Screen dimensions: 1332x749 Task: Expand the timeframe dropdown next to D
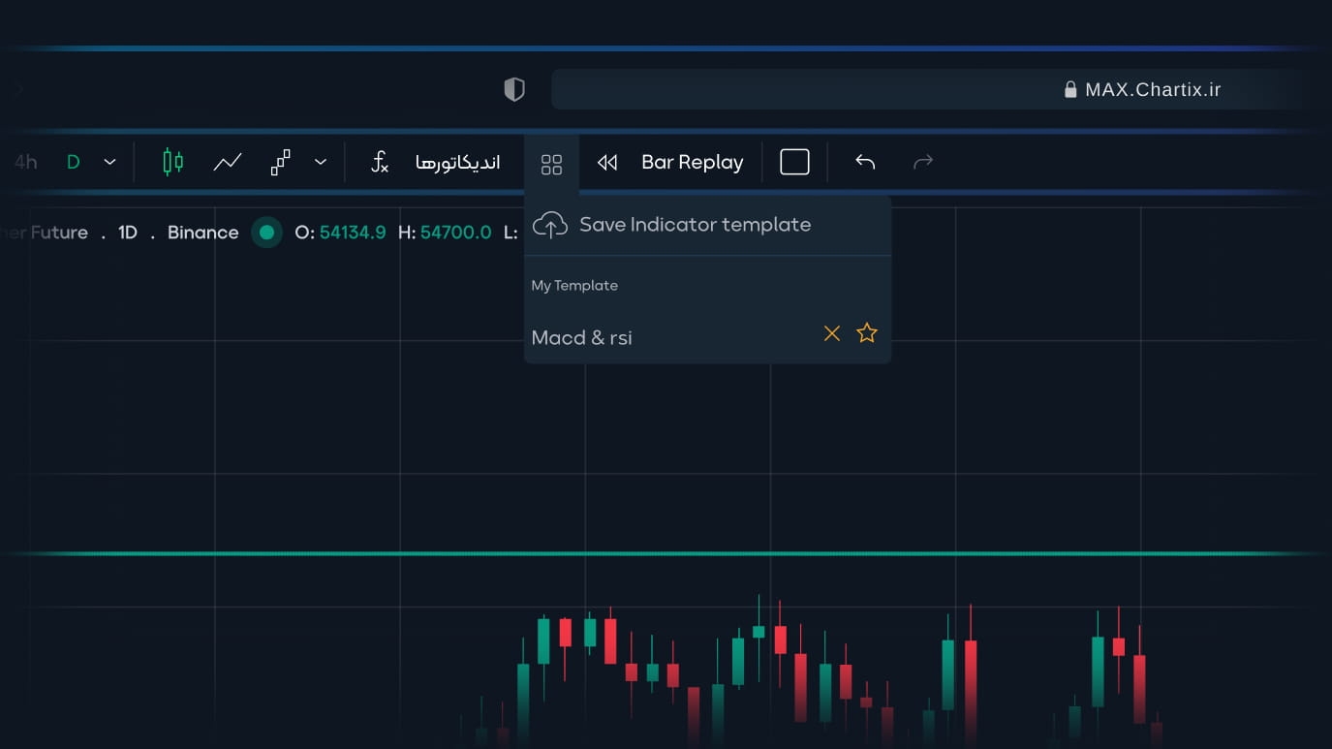pyautogui.click(x=109, y=162)
